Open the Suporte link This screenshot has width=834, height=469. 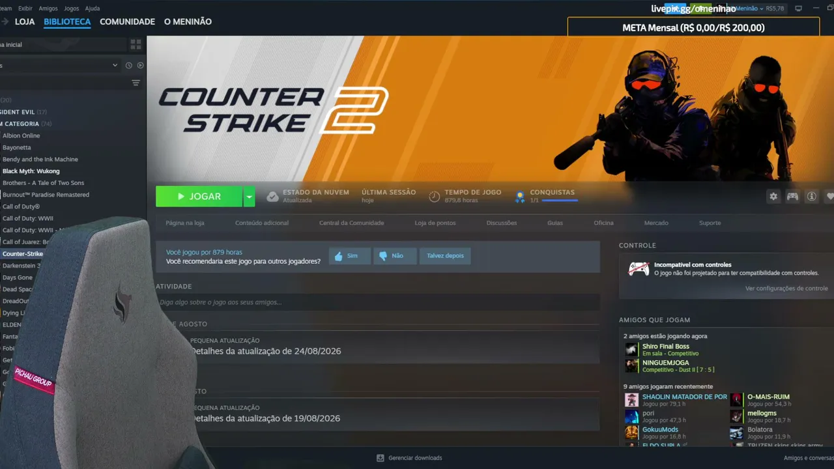[710, 223]
